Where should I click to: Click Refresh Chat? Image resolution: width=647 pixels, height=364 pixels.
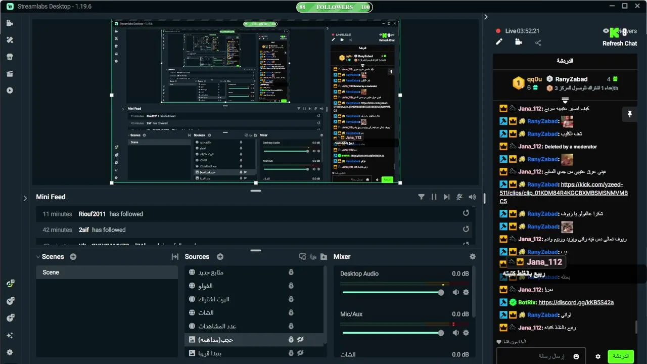coord(620,43)
